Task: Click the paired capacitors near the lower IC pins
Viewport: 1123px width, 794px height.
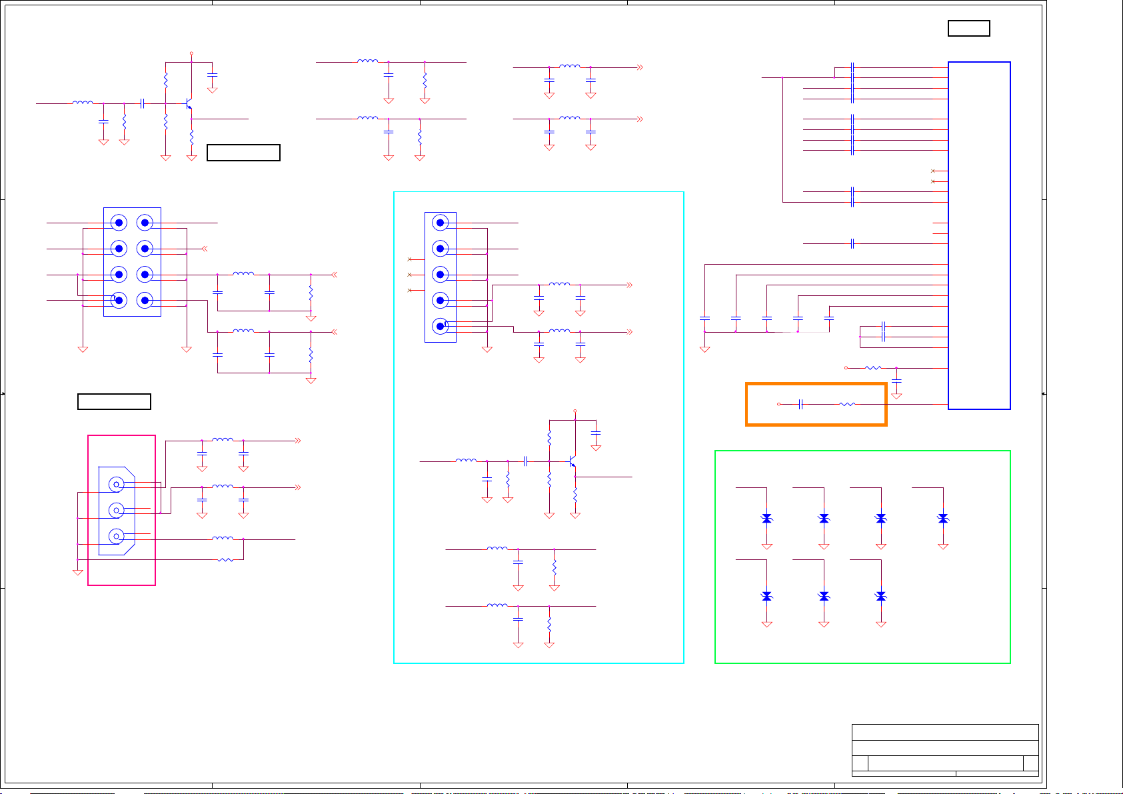Action: [883, 331]
